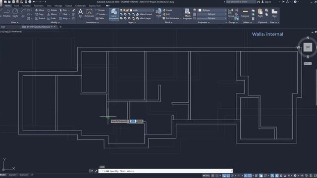The width and height of the screenshot is (317, 178).
Task: Open a new drawing tab with plus
Action: [x=60, y=27]
